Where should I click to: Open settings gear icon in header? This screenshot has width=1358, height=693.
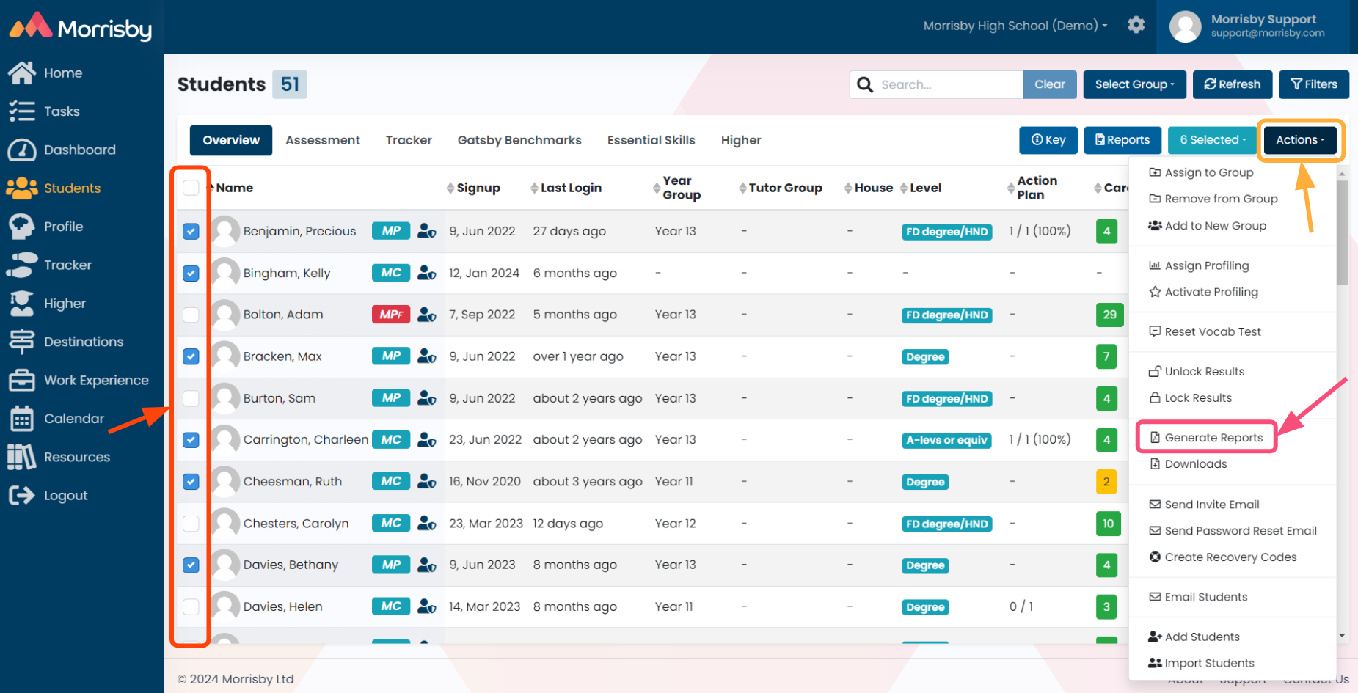[1136, 25]
